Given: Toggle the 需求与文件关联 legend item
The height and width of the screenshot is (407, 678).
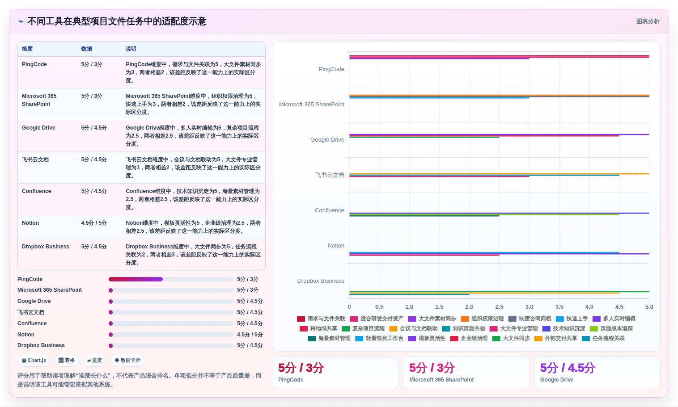Looking at the screenshot, I should (321, 319).
